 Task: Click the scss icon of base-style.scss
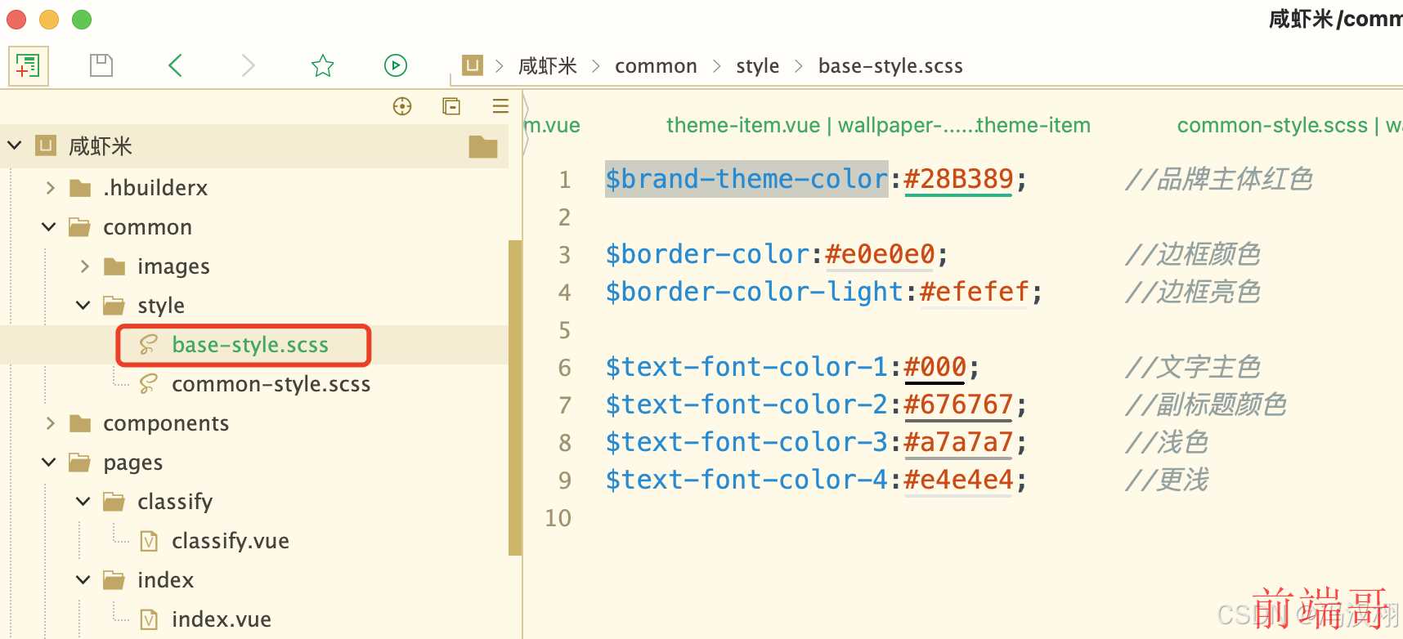(148, 345)
